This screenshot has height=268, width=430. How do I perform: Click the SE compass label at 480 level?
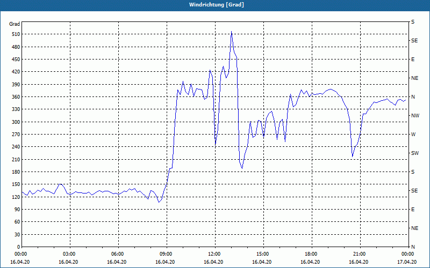414,41
